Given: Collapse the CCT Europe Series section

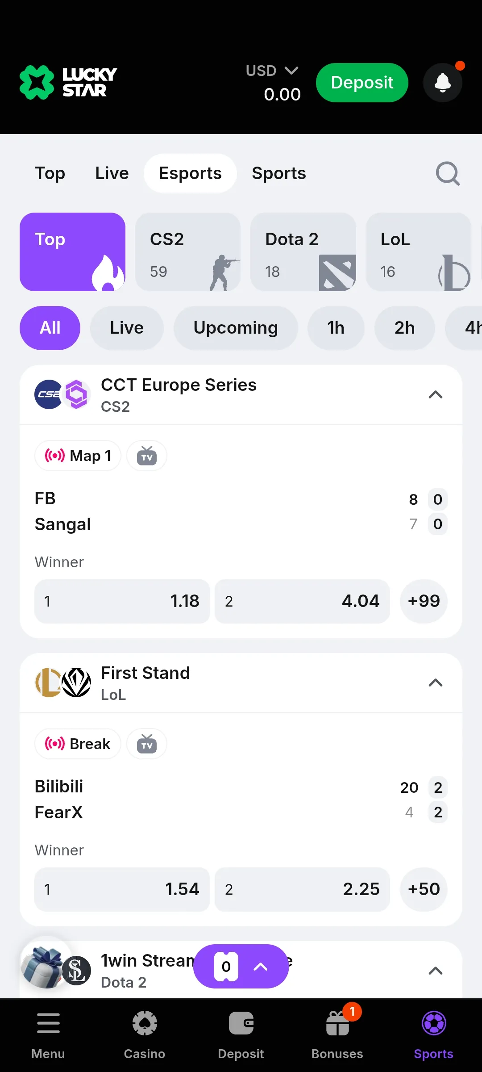Looking at the screenshot, I should click(435, 395).
